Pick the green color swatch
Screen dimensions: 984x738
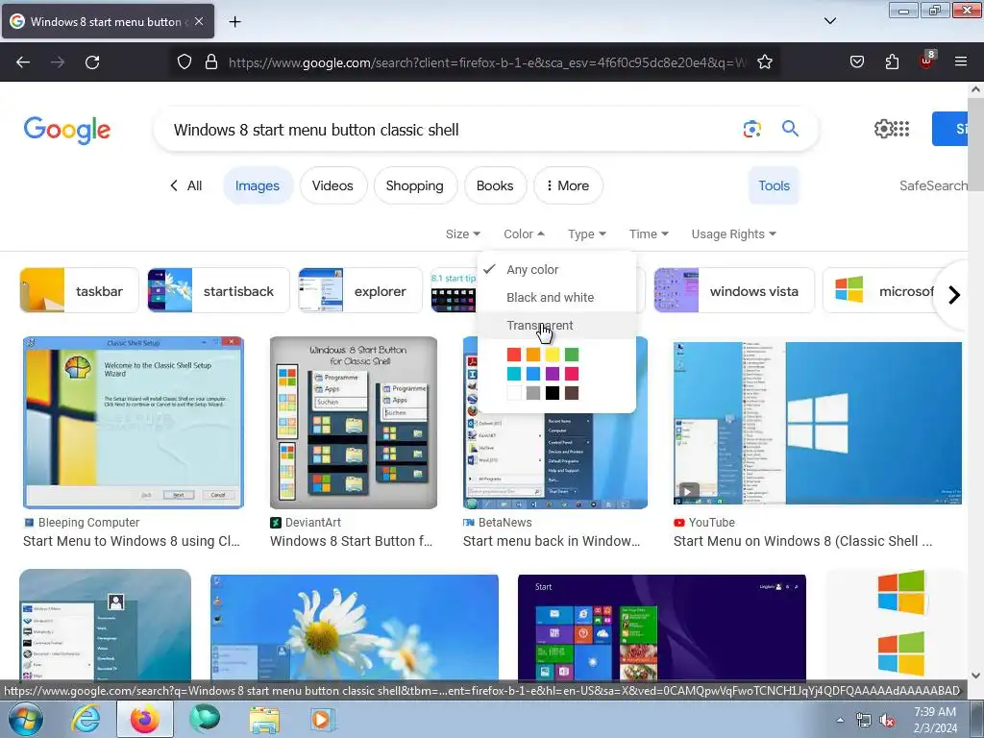571,355
